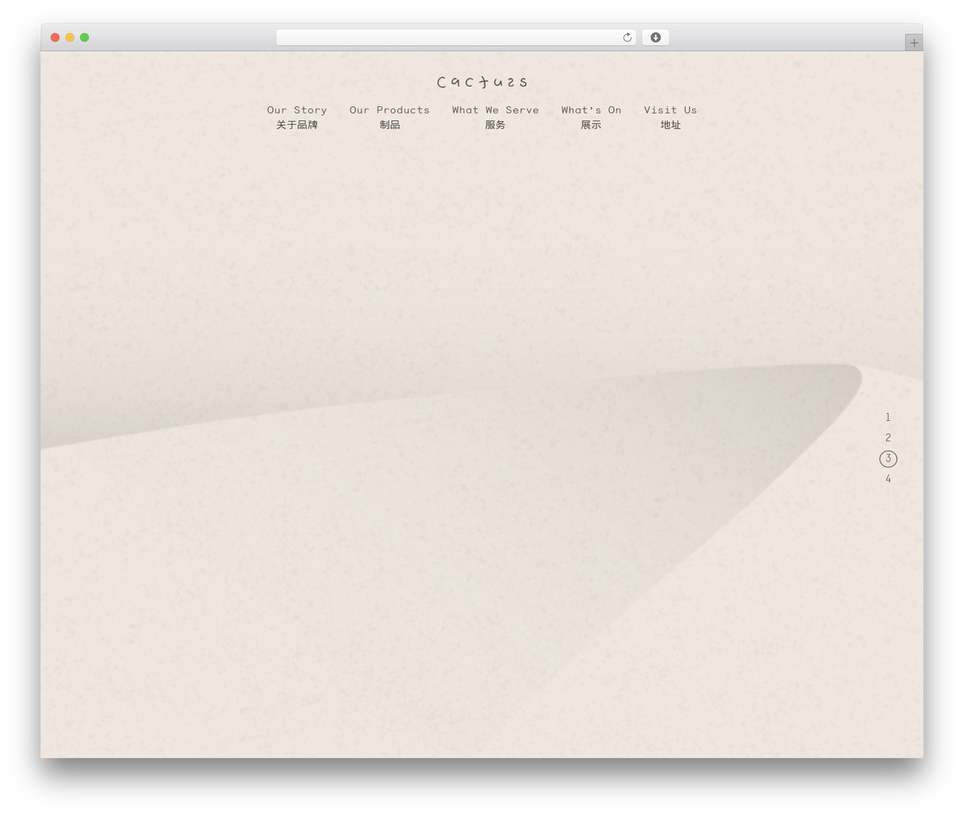Image resolution: width=964 pixels, height=816 pixels.
Task: Jump to slide 4 in pagination
Action: pyautogui.click(x=888, y=479)
